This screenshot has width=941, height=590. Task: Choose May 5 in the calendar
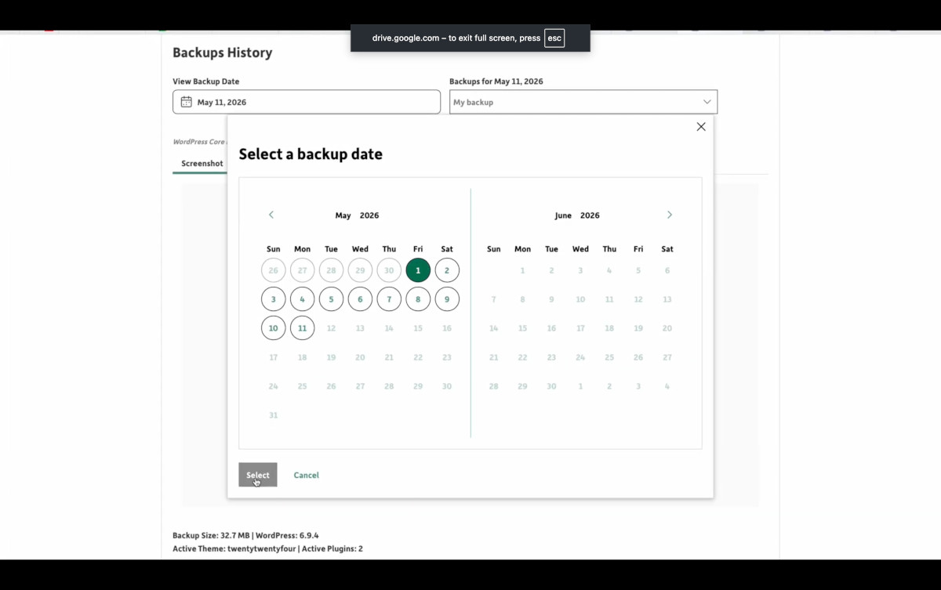(331, 299)
